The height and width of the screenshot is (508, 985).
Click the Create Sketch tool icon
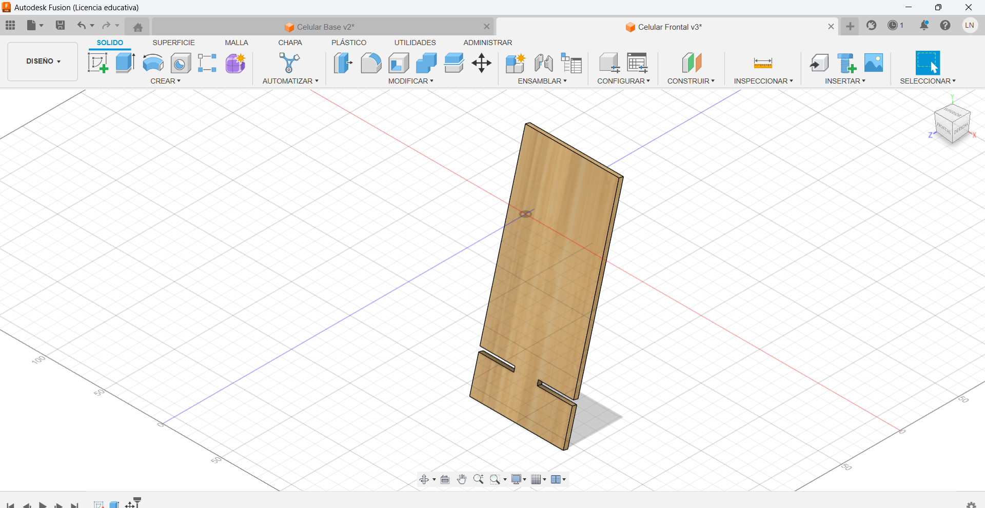pyautogui.click(x=97, y=63)
